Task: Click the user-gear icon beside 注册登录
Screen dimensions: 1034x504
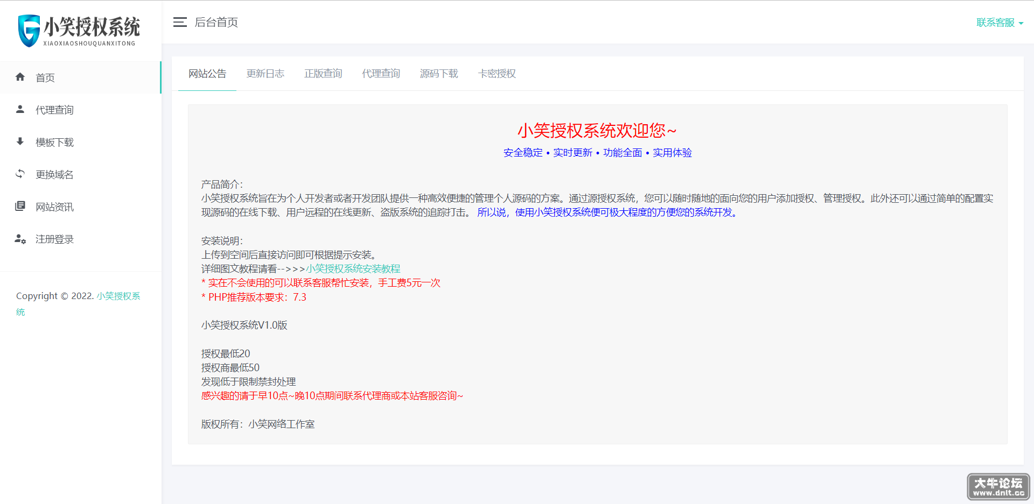Action: (x=20, y=239)
